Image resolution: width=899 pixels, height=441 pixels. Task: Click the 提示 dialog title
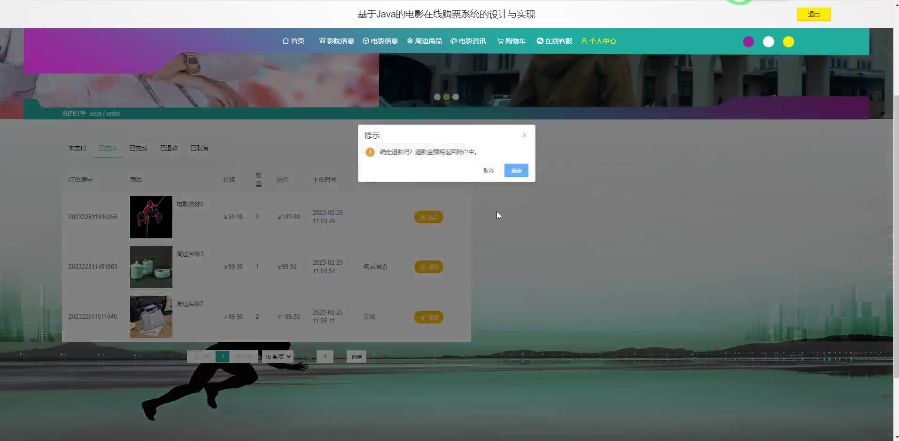click(372, 136)
